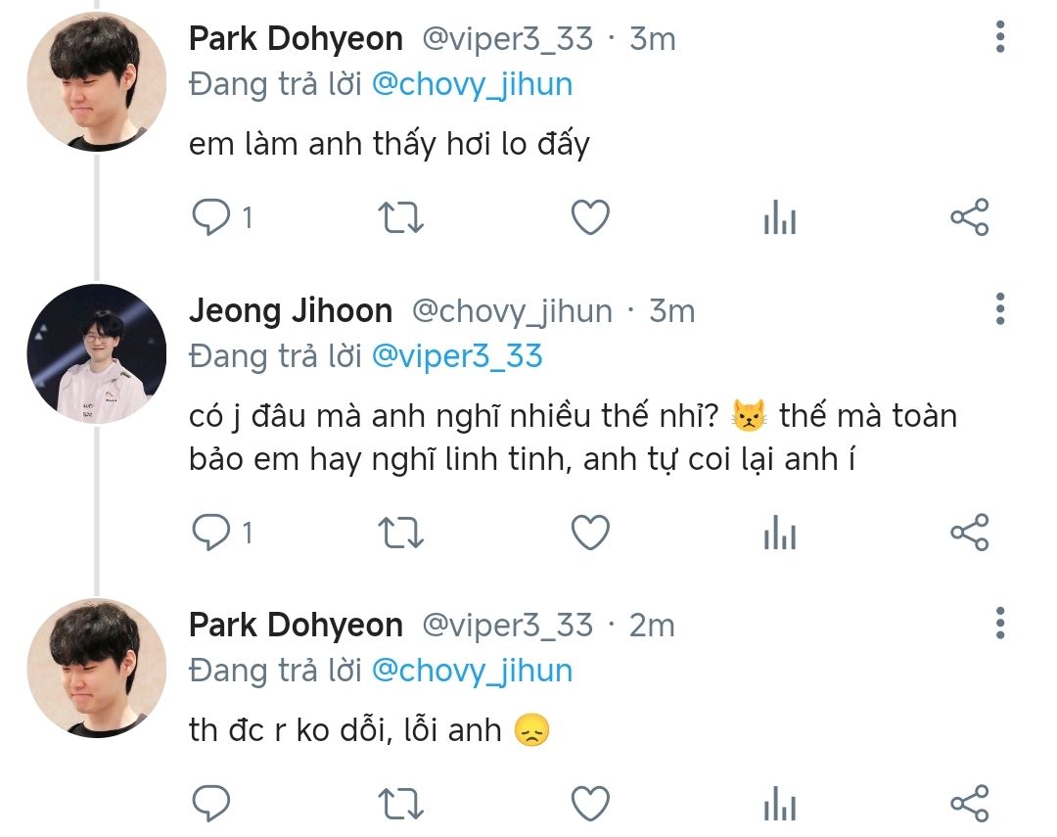Image resolution: width=1057 pixels, height=837 pixels.
Task: Open more options menu on Jeong Jihoon's tweet
Action: pos(999,309)
